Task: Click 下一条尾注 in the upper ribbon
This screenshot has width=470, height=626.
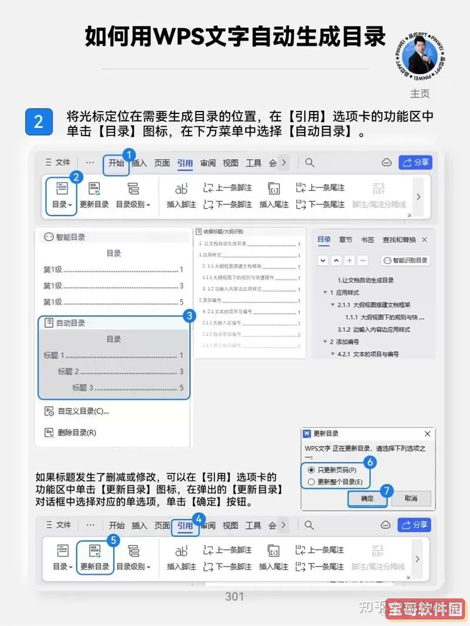Action: [320, 204]
